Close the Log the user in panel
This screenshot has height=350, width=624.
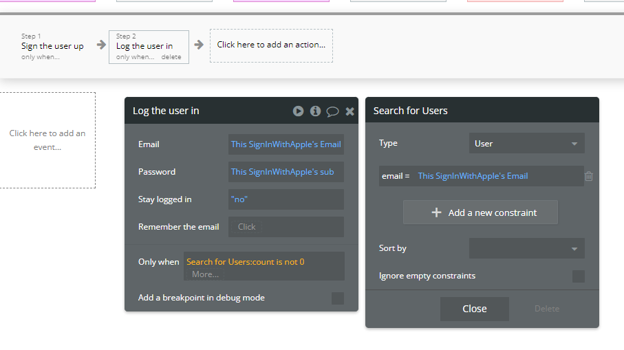point(349,111)
